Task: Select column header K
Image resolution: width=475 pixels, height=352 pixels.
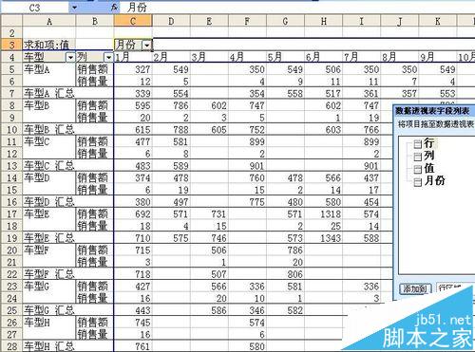Action: [x=438, y=21]
